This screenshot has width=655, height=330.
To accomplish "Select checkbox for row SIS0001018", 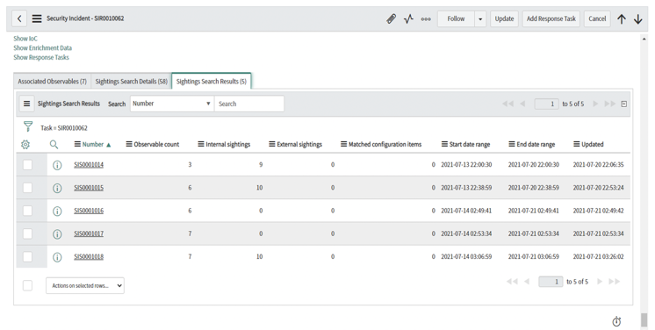I will (27, 256).
